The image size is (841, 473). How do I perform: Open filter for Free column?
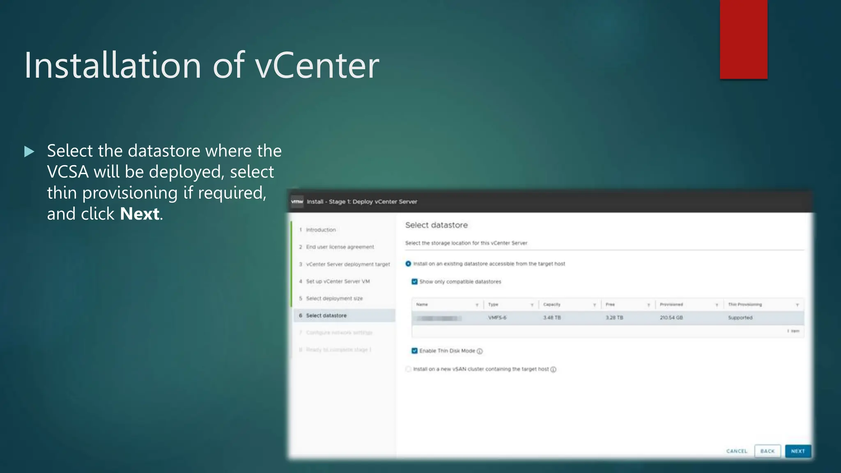[648, 305]
